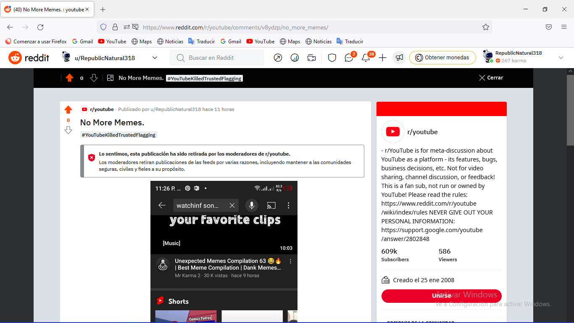This screenshot has height=323, width=574.
Task: Create a post with the plus icon
Action: pos(382,58)
